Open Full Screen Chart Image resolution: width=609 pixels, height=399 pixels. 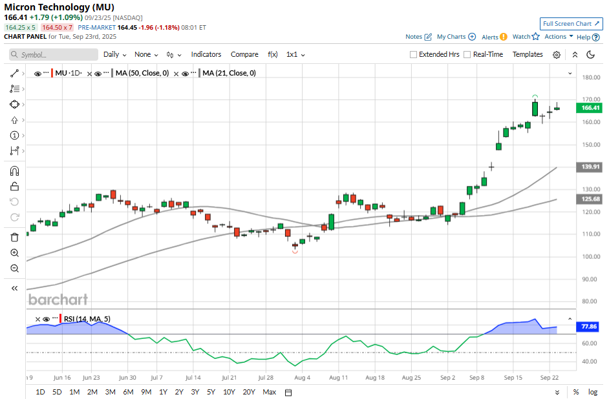click(x=571, y=24)
